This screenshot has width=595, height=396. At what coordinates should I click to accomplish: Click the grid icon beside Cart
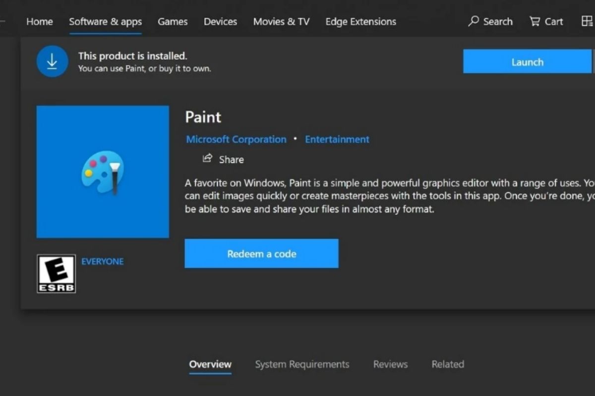coord(587,21)
